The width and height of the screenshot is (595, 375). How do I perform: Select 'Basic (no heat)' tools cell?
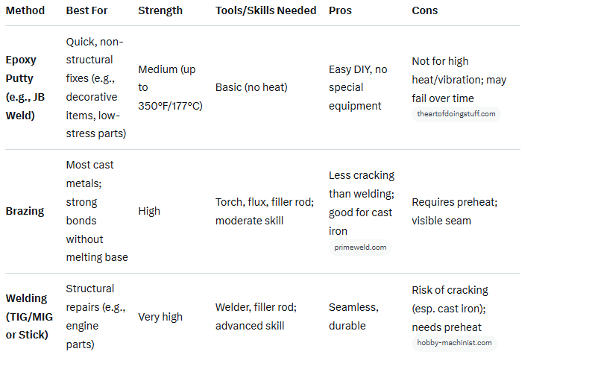tap(251, 87)
